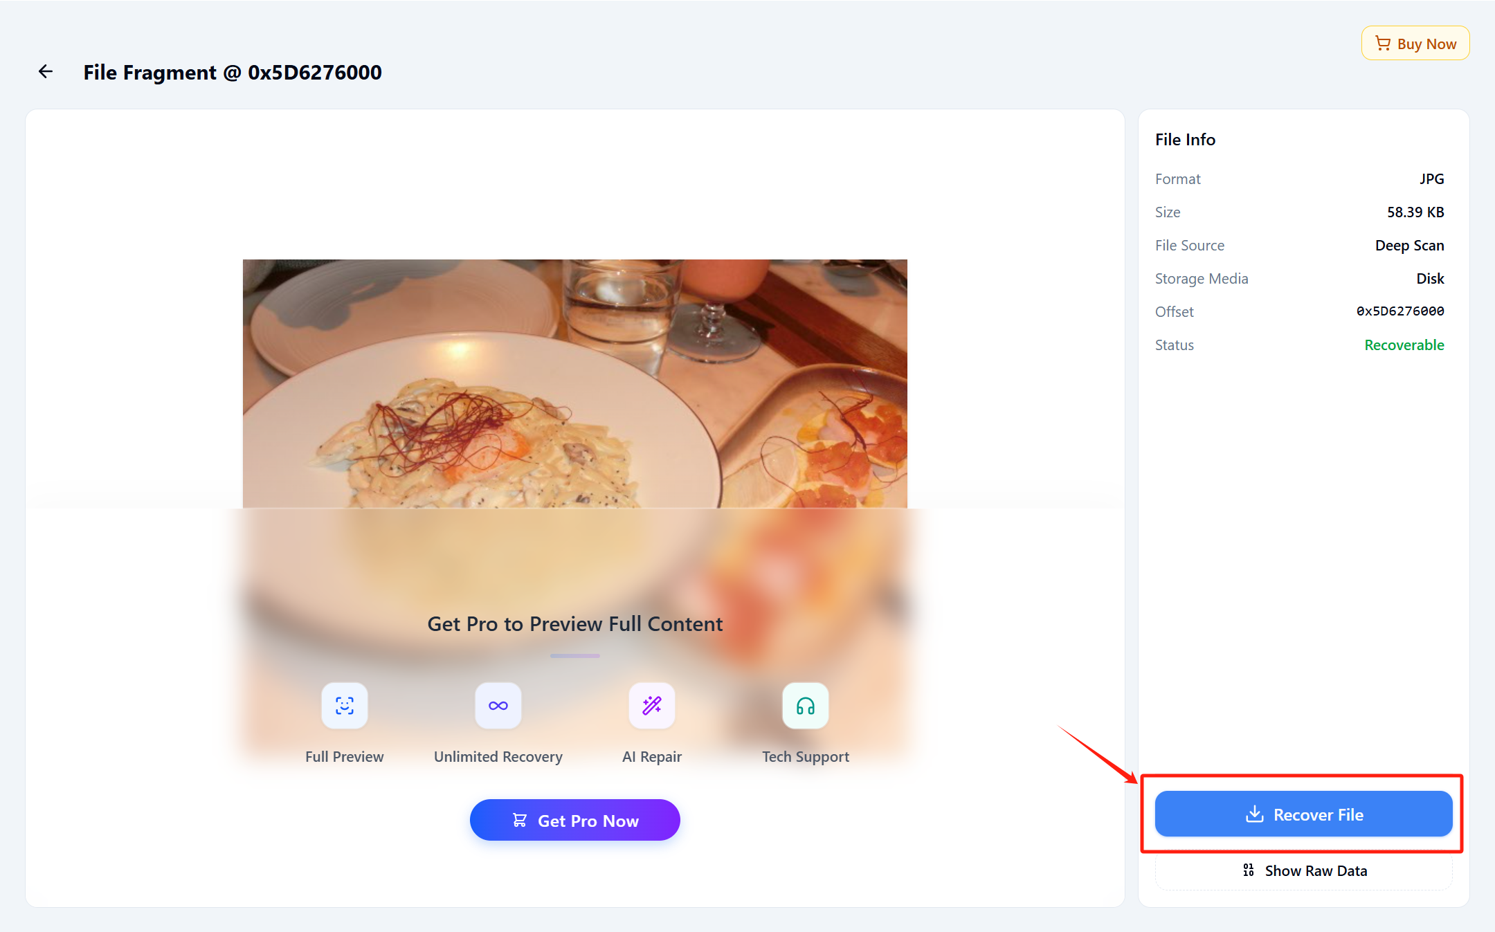Click the back arrow icon
Screen dimensions: 1495x932
[46, 71]
